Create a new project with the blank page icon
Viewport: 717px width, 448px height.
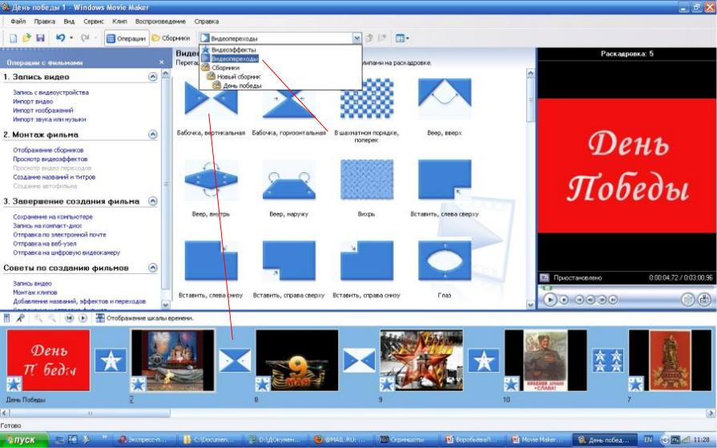[x=14, y=38]
